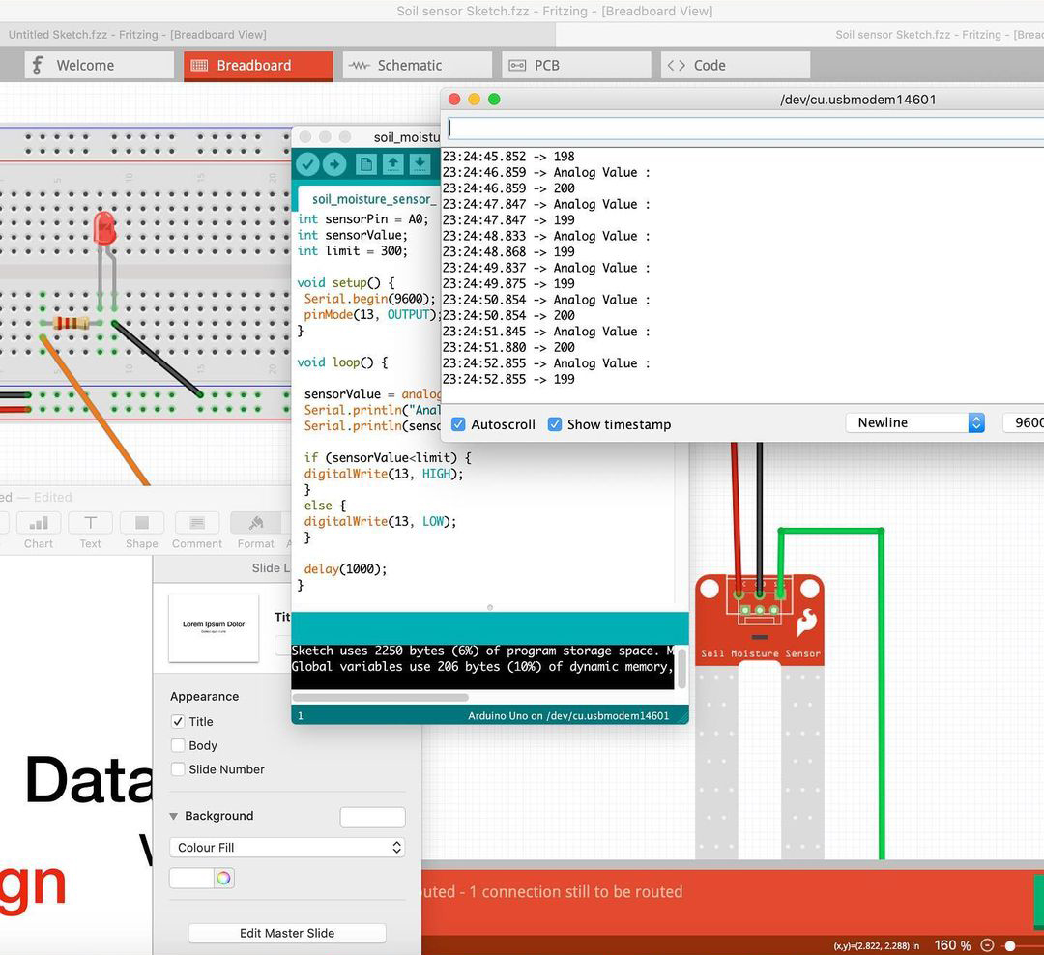Click the Arduino Upload arrow button
This screenshot has width=1044, height=955.
(334, 163)
